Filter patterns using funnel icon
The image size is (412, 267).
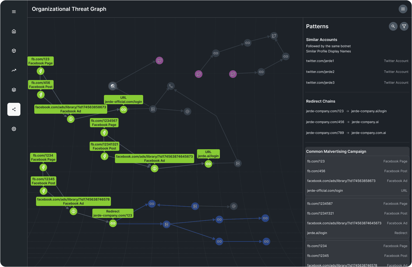pos(404,26)
